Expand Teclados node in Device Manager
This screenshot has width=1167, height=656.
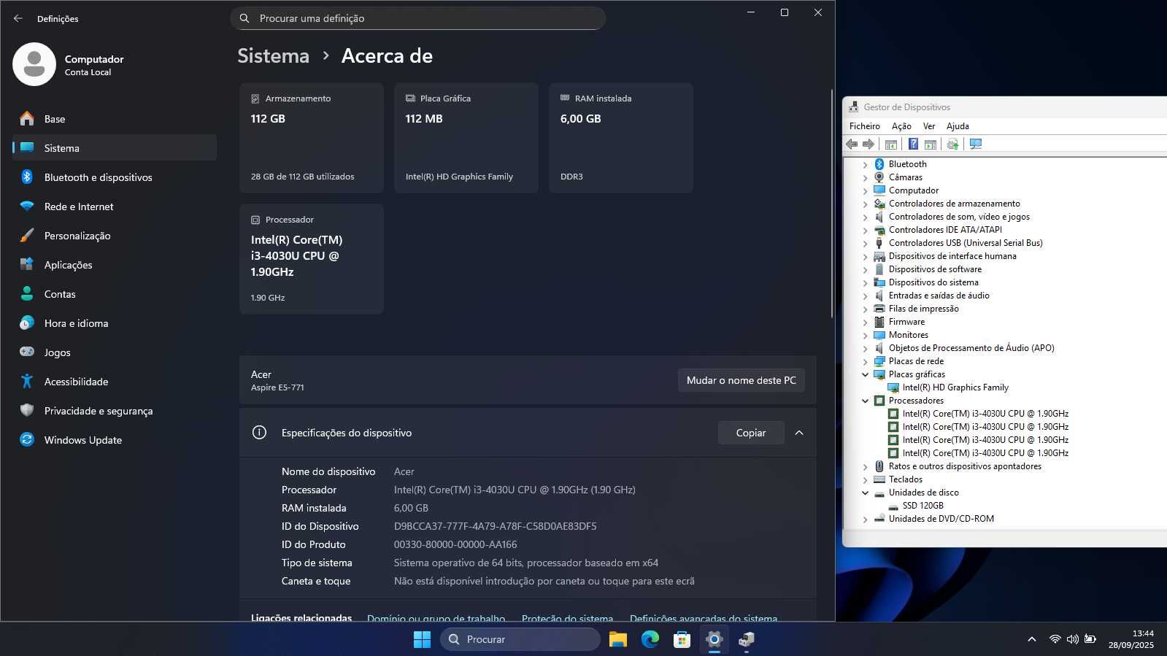click(x=865, y=480)
